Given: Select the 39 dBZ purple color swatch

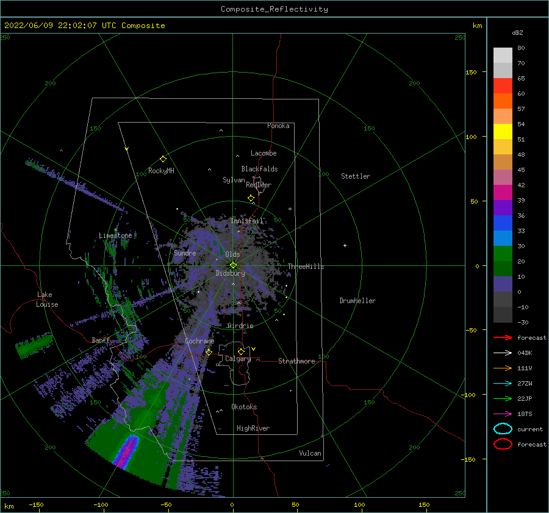Looking at the screenshot, I should click(503, 207).
